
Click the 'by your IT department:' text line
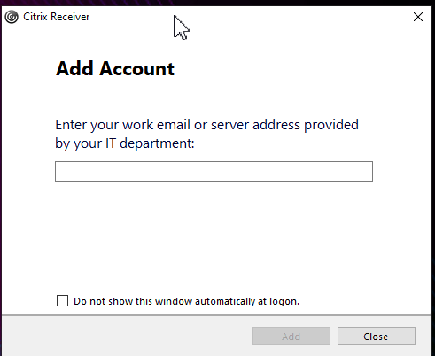click(125, 143)
